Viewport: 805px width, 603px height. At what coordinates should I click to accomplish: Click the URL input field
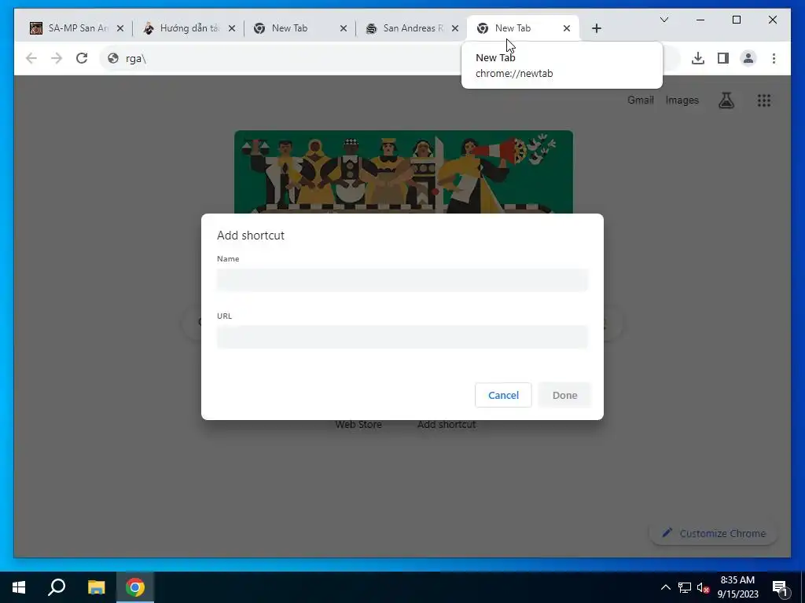coord(402,337)
